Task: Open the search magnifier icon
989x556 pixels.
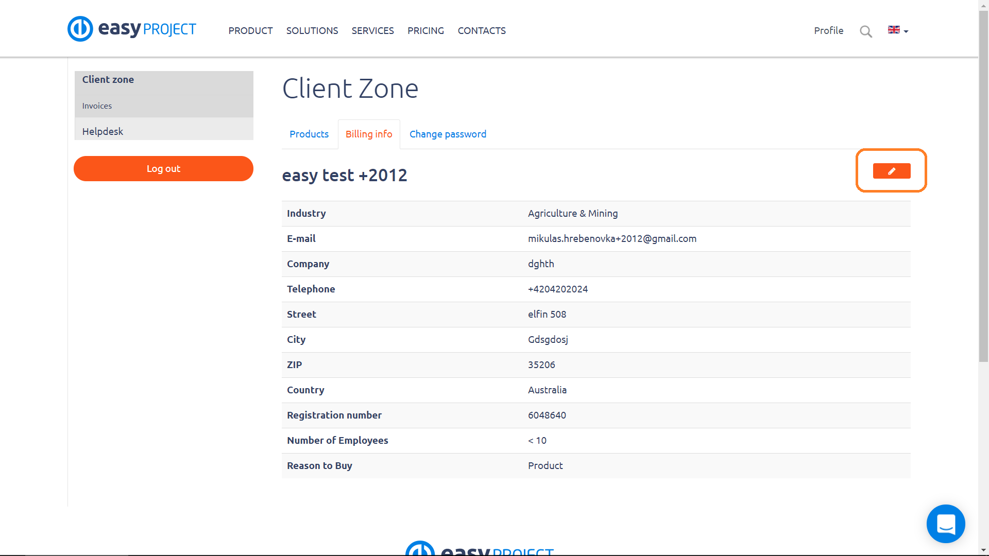Action: click(866, 31)
